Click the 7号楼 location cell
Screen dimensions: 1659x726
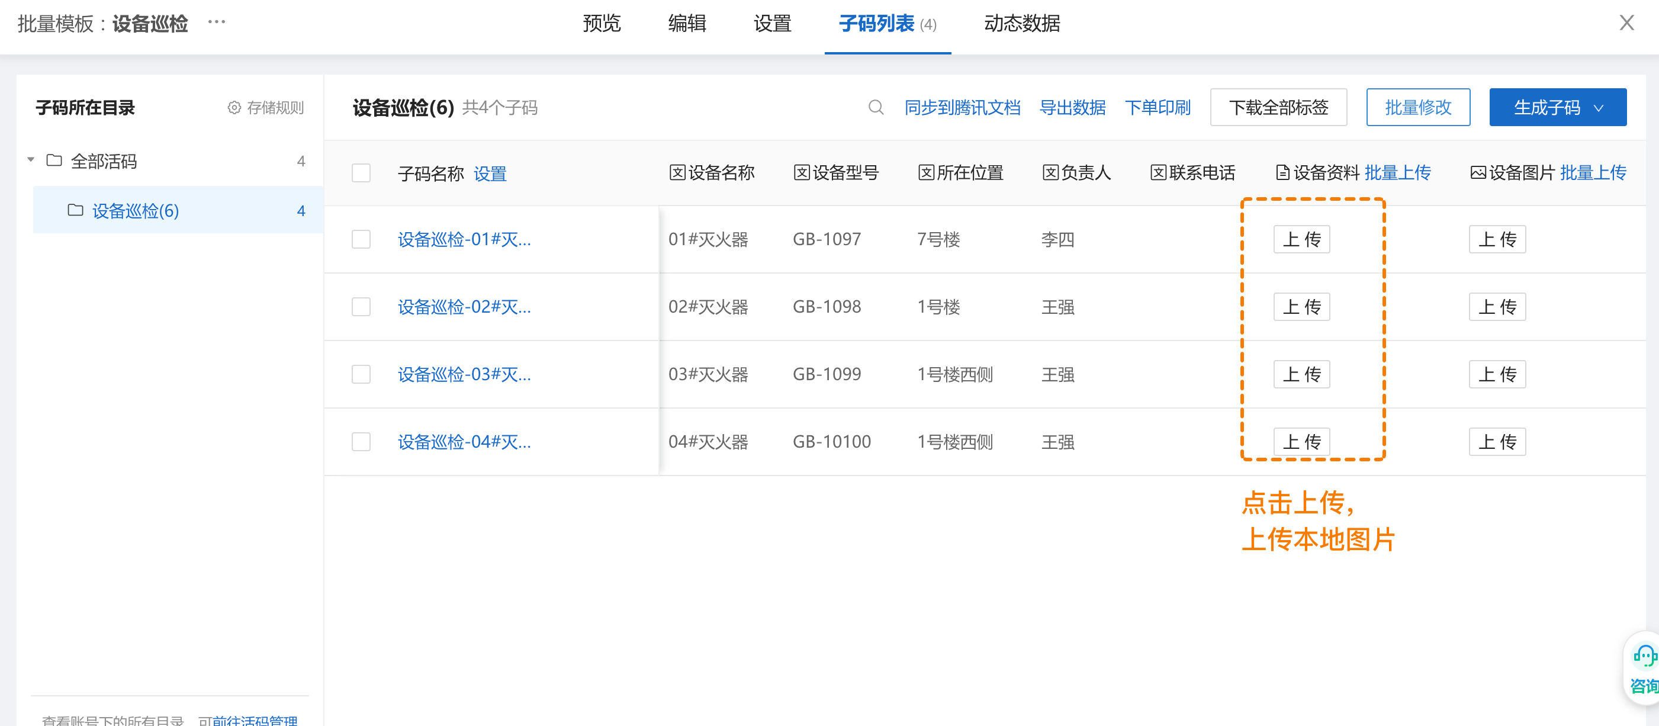938,239
